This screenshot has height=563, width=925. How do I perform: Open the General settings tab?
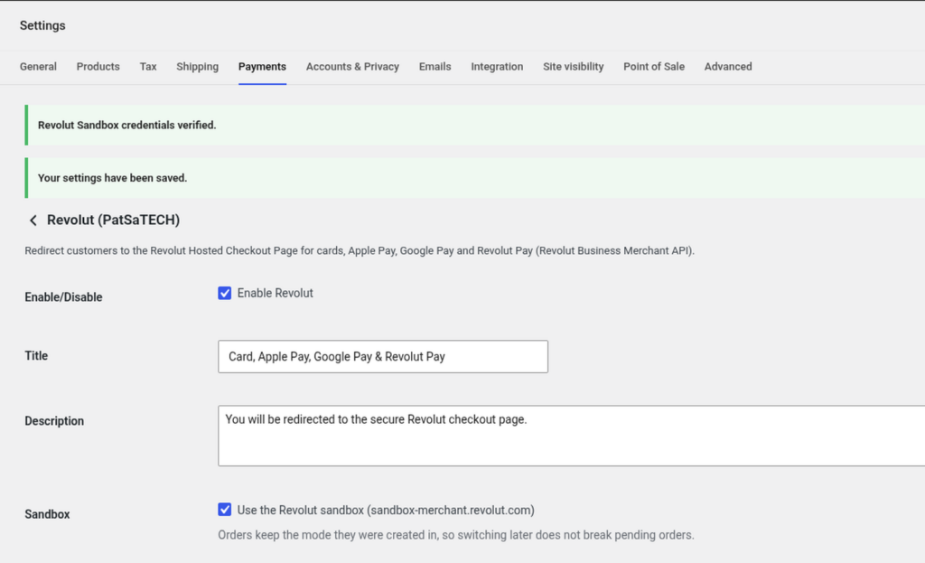pyautogui.click(x=38, y=67)
